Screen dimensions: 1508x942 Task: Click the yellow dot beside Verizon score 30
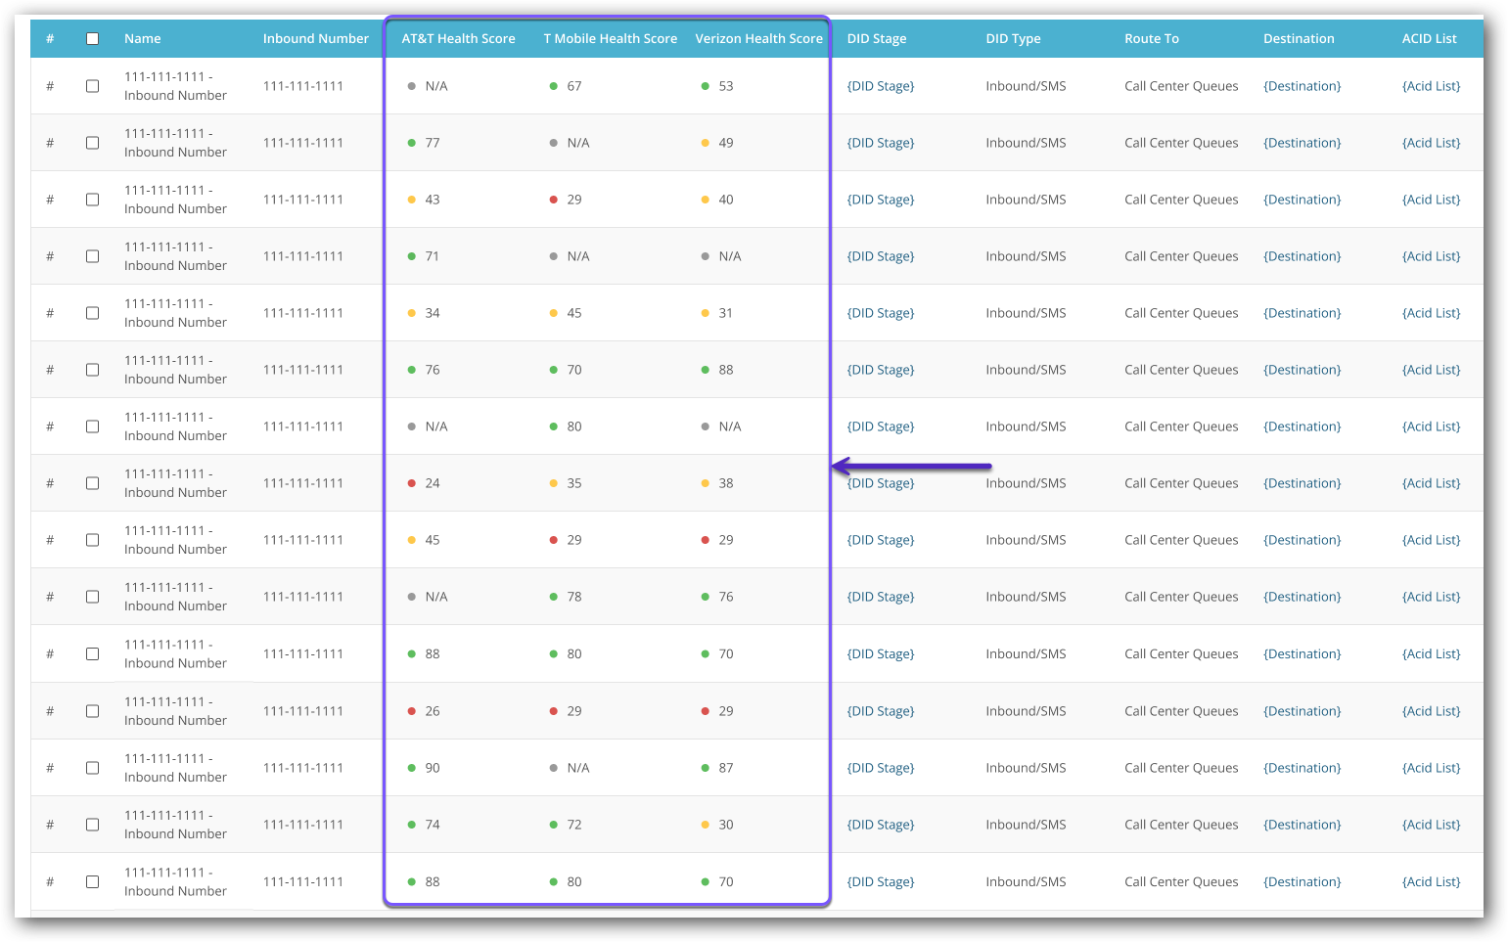click(x=705, y=825)
